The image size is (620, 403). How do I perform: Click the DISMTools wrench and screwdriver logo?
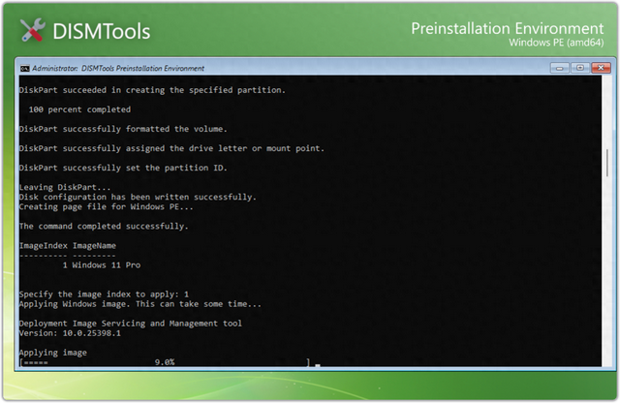33,30
